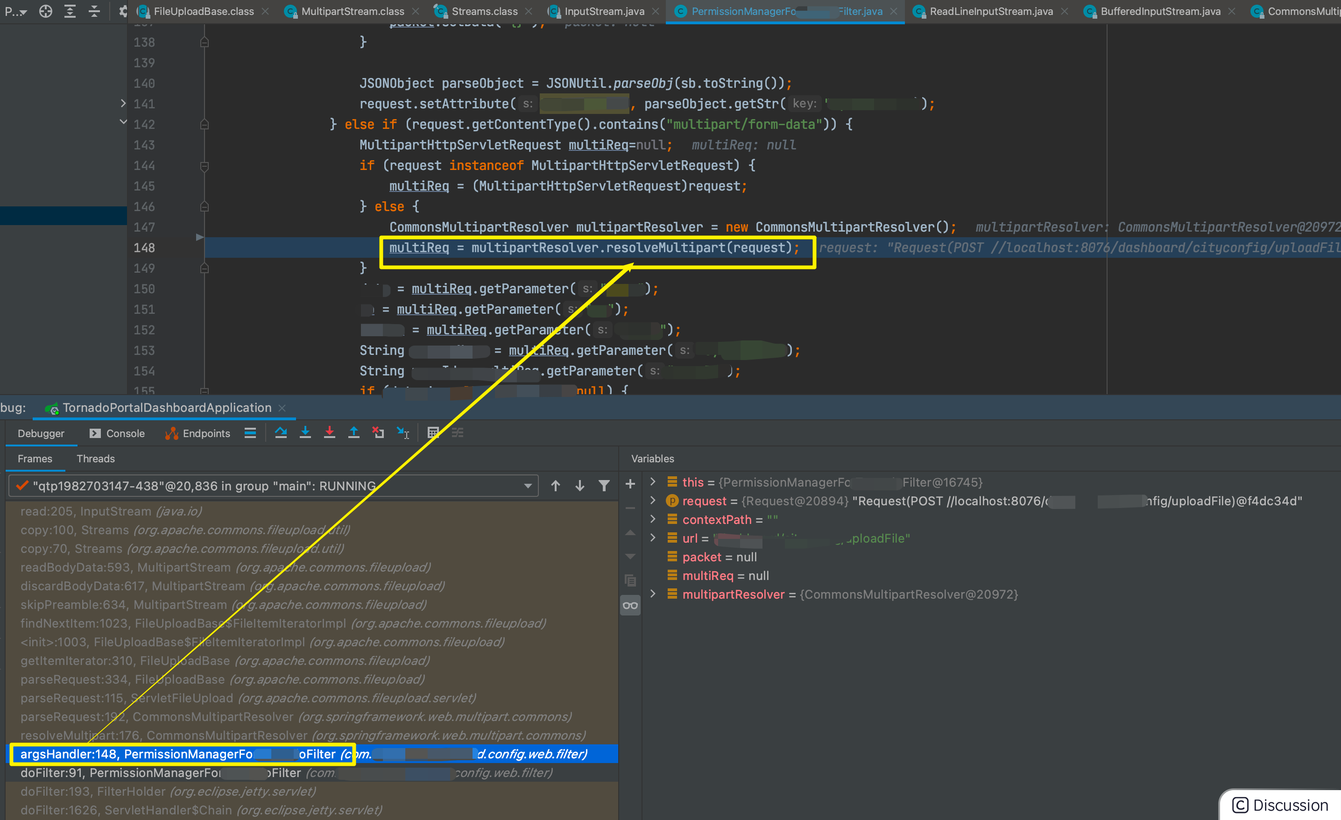
Task: Click the Run to Cursor icon
Action: 403,433
